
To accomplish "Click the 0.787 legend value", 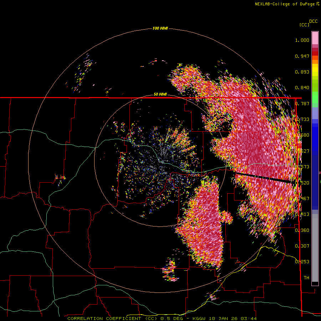I will tap(302, 103).
